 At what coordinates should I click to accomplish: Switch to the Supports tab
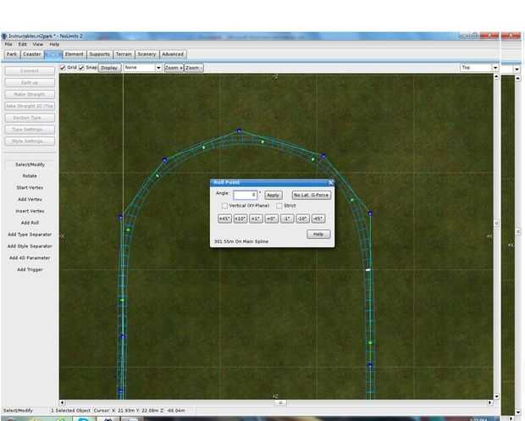click(x=99, y=54)
